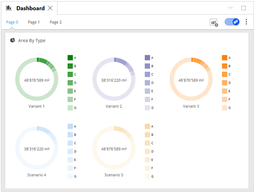The height and width of the screenshot is (193, 255).
Task: Switch to Page 0 tab
Action: pyautogui.click(x=12, y=22)
